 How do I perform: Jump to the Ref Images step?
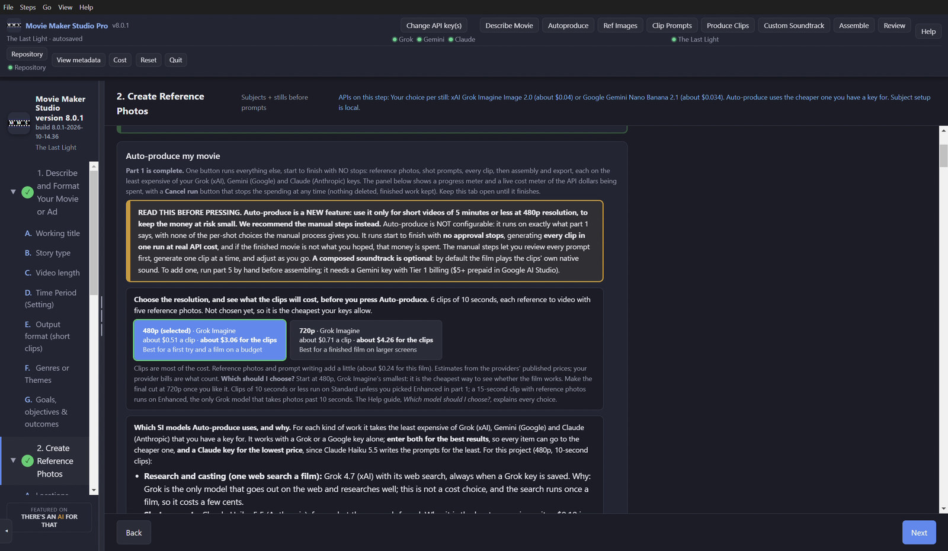(x=620, y=25)
